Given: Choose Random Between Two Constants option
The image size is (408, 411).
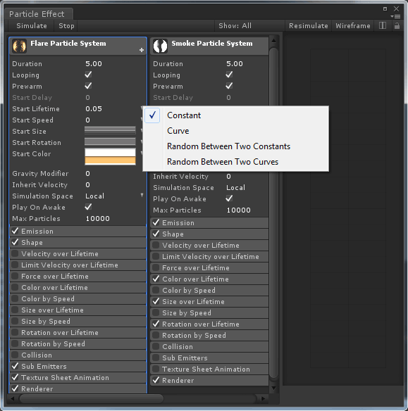Looking at the screenshot, I should (228, 146).
